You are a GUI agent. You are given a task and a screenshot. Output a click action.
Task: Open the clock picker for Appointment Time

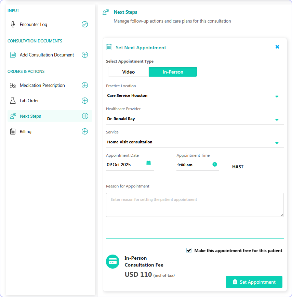pyautogui.click(x=215, y=164)
